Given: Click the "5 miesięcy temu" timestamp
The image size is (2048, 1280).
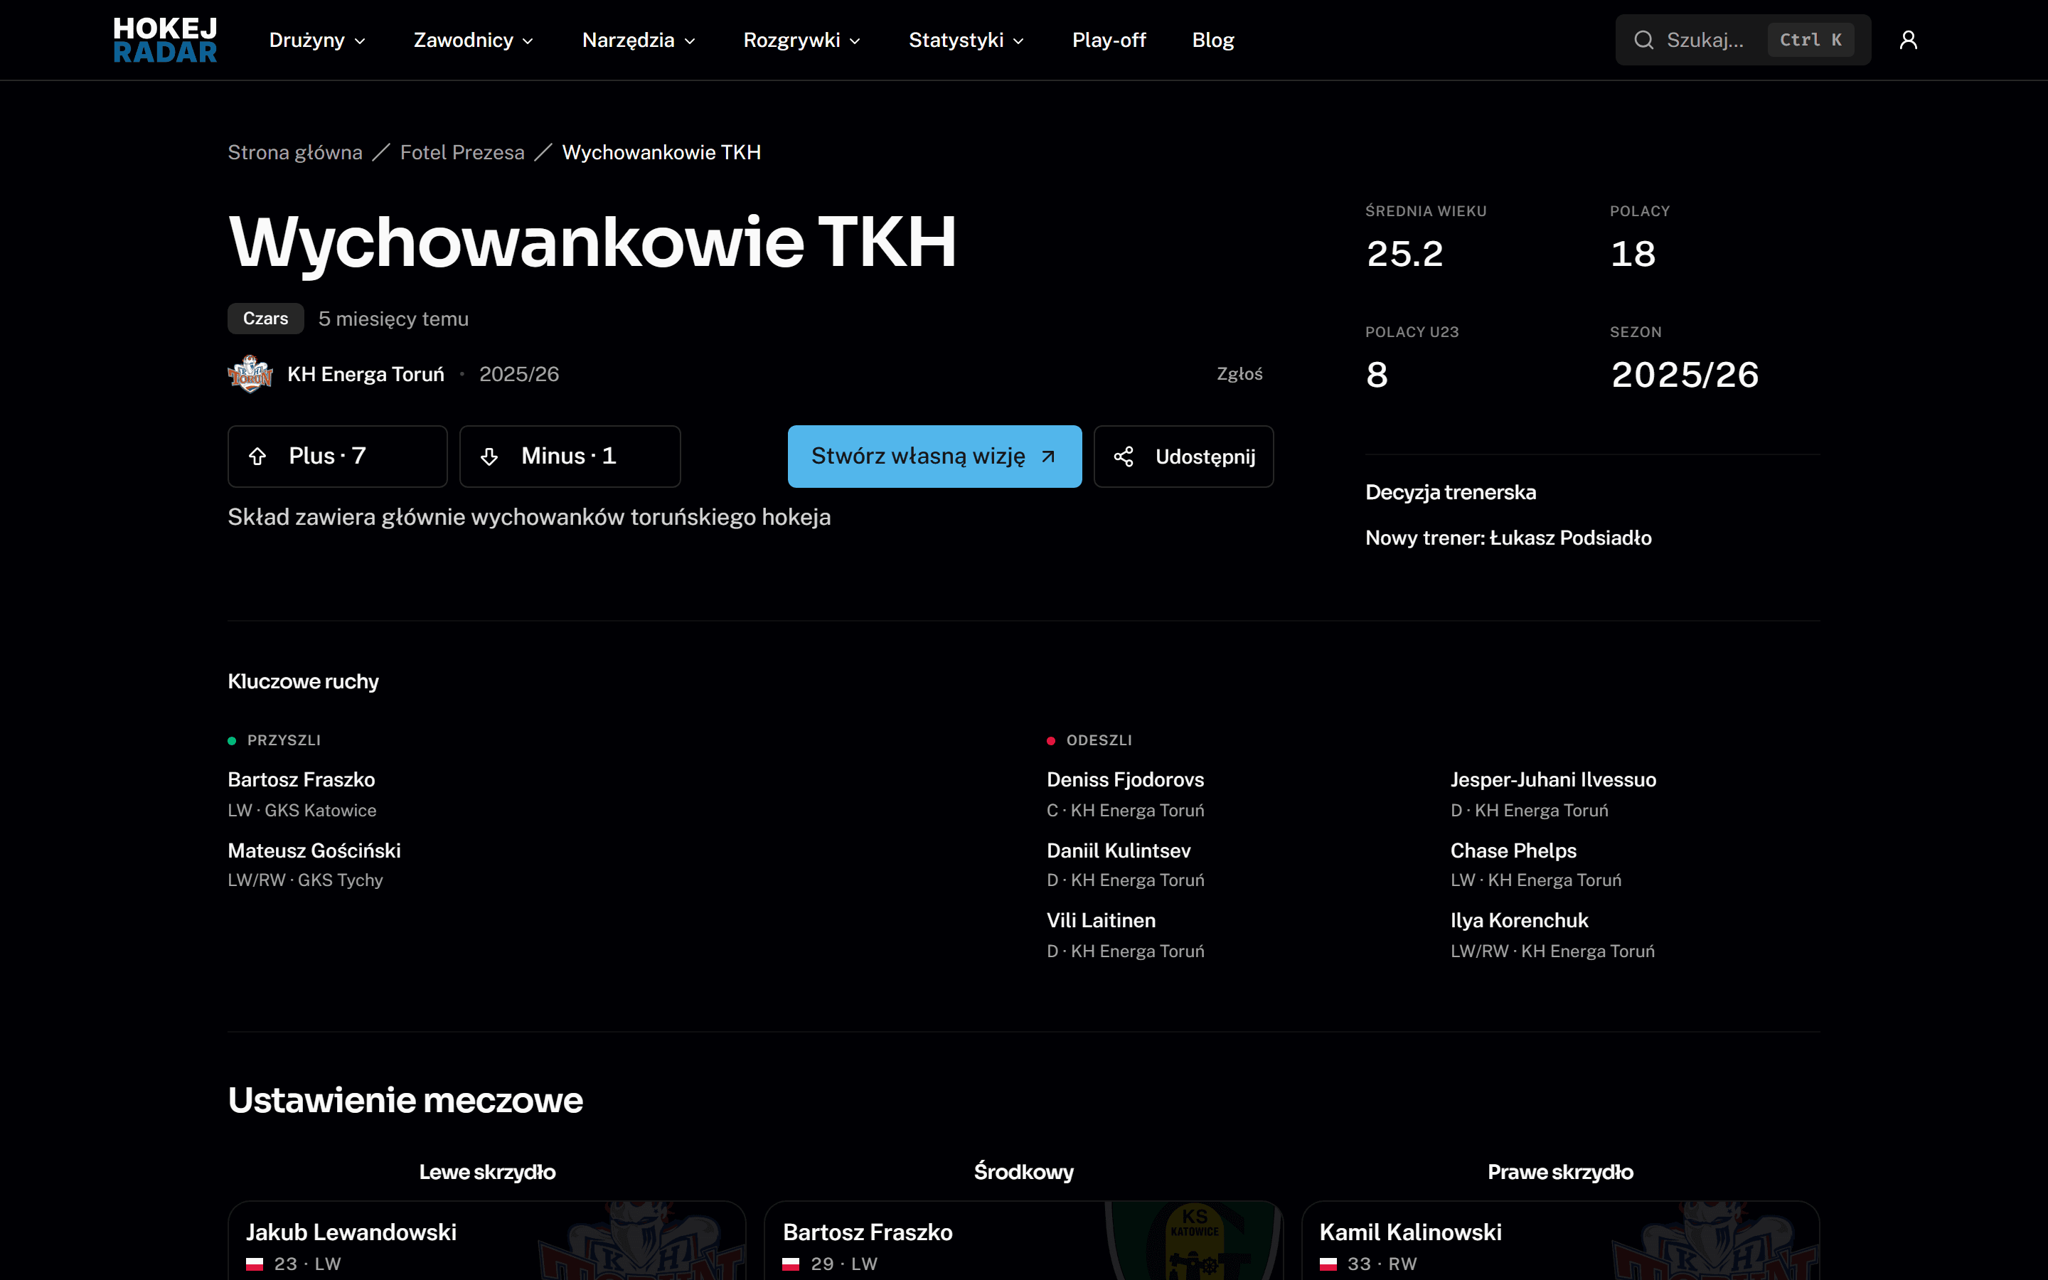Looking at the screenshot, I should (x=393, y=319).
